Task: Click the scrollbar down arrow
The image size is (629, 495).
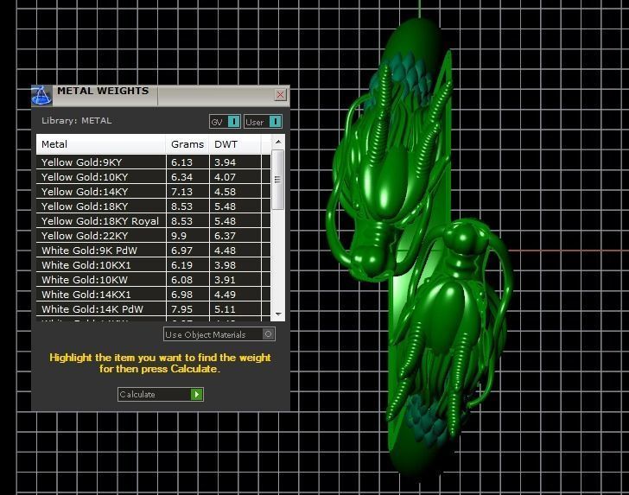Action: pos(278,314)
